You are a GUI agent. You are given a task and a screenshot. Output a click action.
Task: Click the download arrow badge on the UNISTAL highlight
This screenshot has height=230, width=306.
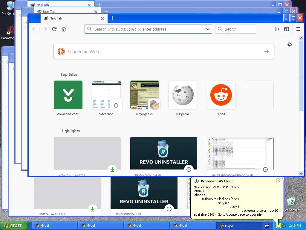point(112,170)
